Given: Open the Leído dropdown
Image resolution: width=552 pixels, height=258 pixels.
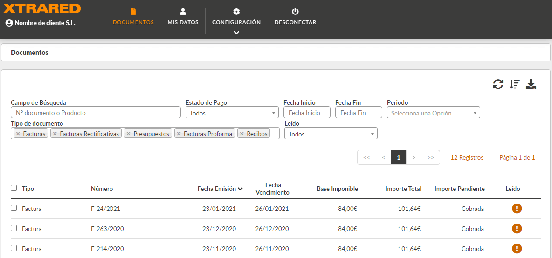Looking at the screenshot, I should pyautogui.click(x=331, y=133).
